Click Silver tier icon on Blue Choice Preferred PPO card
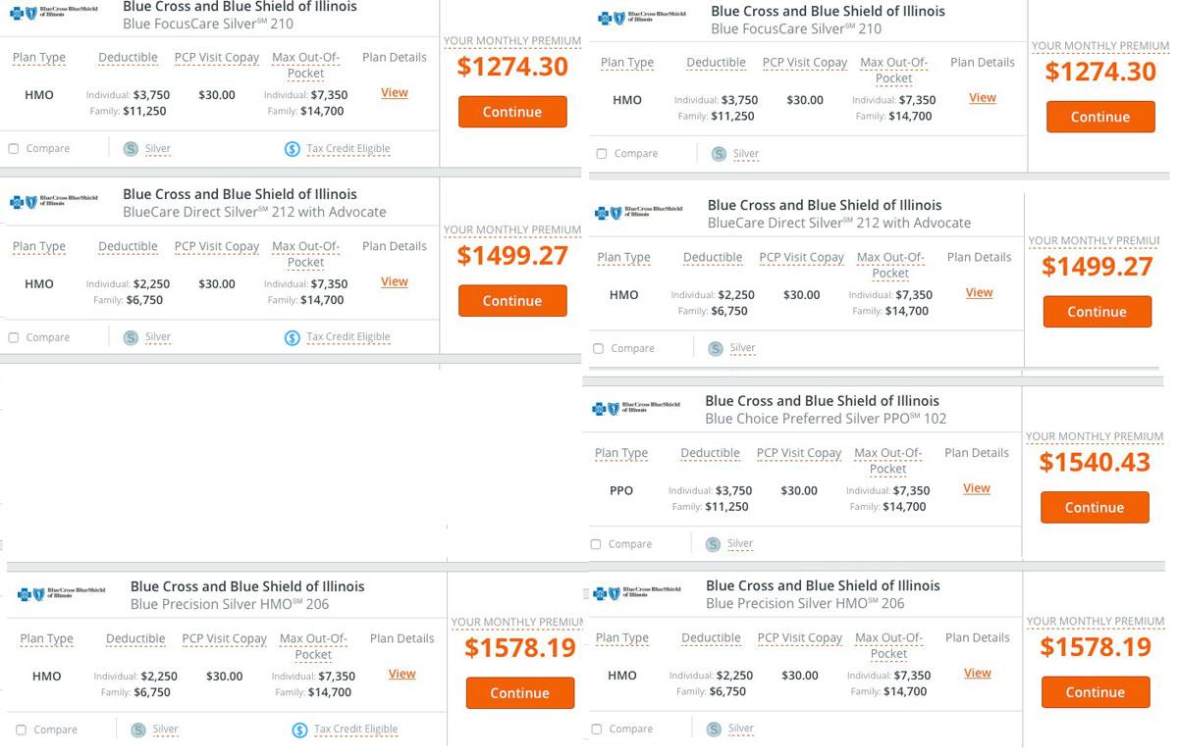The image size is (1178, 756). coord(714,544)
